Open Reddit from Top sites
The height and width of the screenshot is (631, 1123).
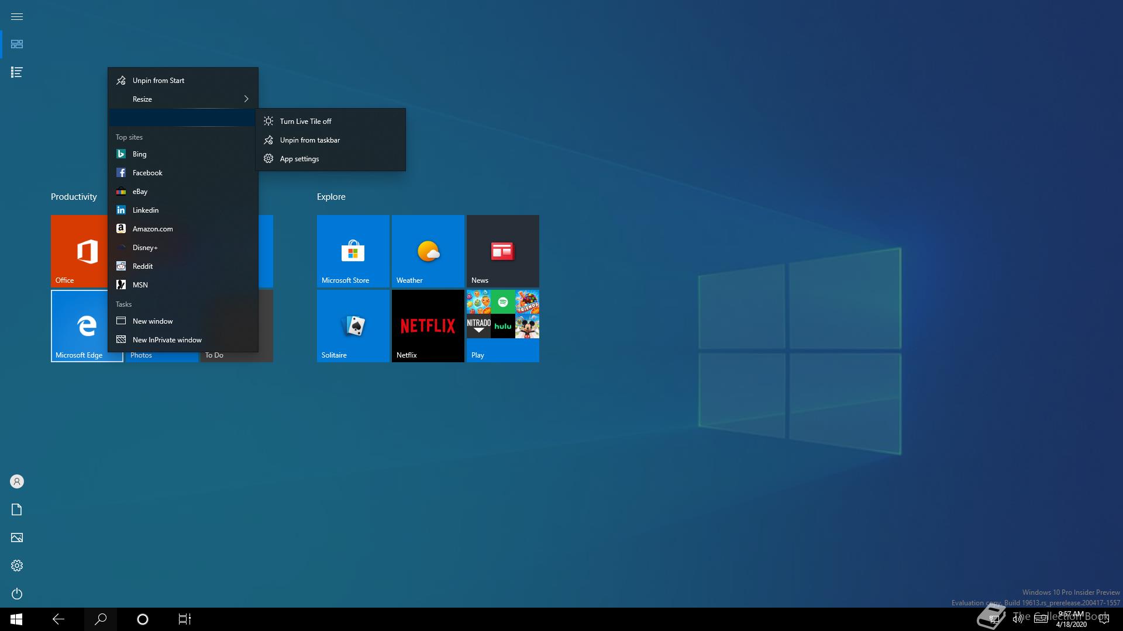pos(183,266)
